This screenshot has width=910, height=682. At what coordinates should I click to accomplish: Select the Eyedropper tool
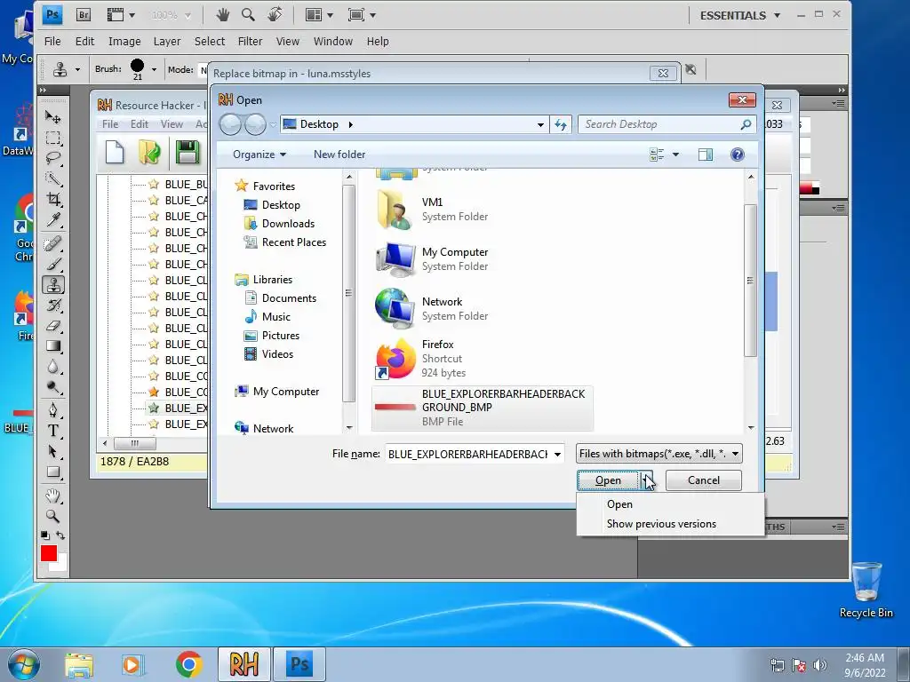(x=52, y=220)
